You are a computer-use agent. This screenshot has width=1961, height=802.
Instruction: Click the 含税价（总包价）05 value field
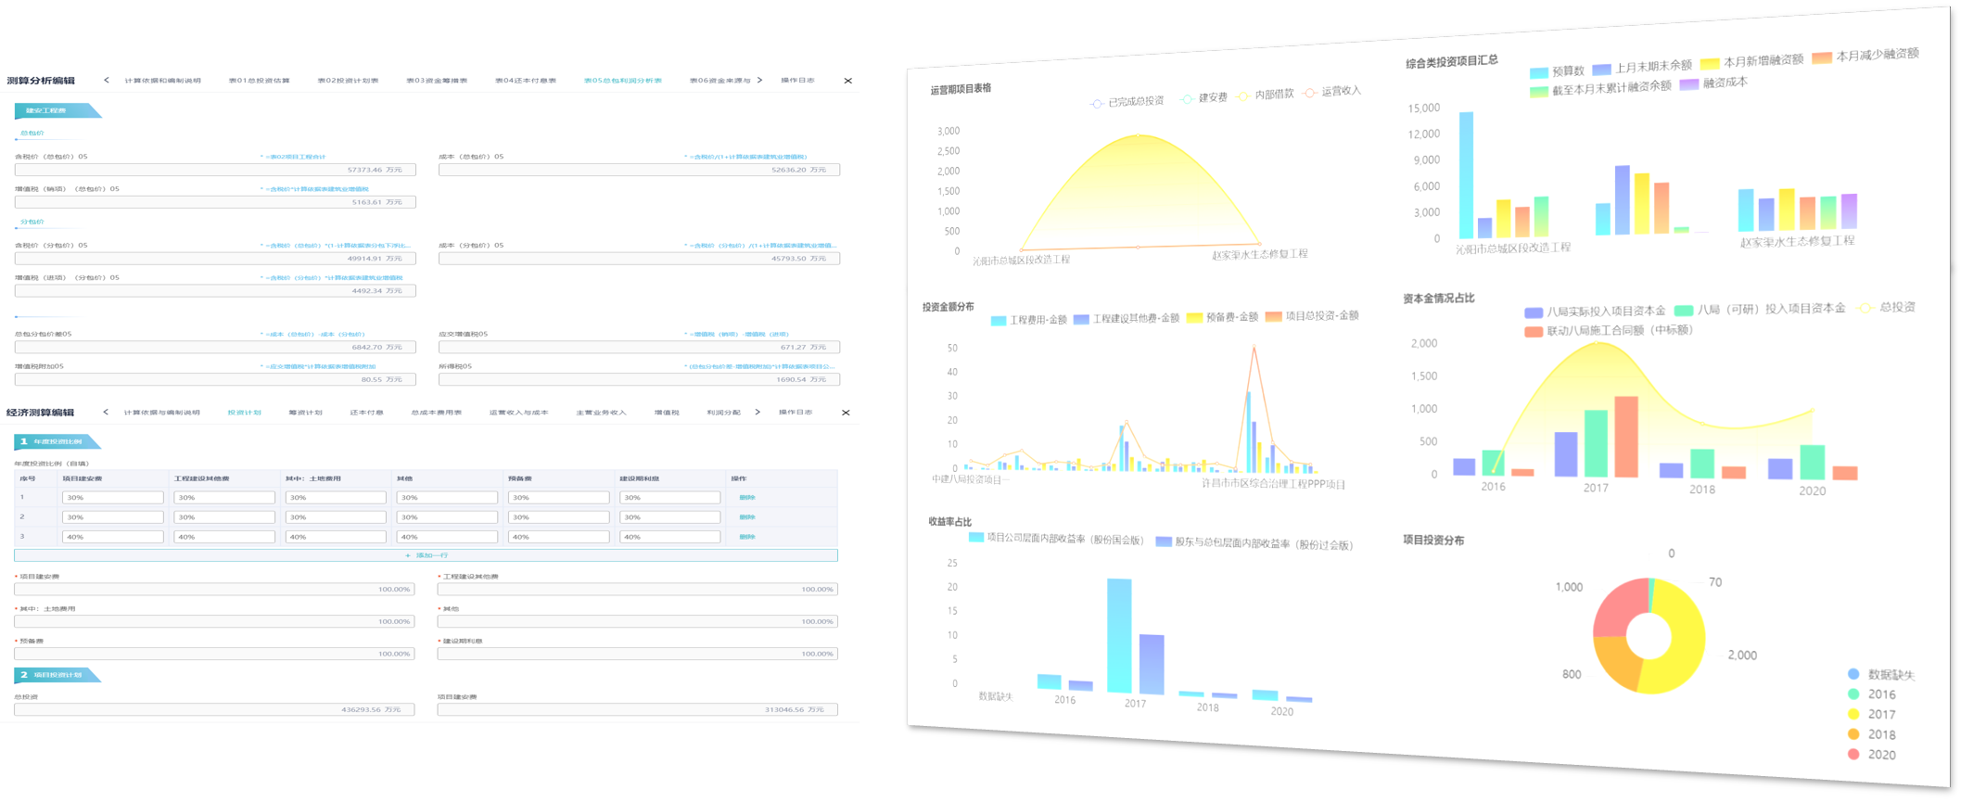(215, 170)
